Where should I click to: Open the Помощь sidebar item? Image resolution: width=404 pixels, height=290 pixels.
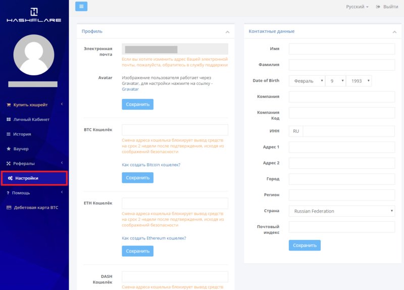pos(21,193)
